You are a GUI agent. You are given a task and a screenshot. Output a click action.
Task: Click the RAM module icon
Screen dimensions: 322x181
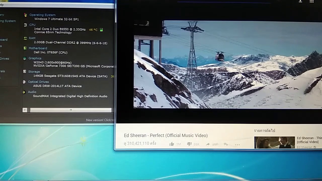25,38
